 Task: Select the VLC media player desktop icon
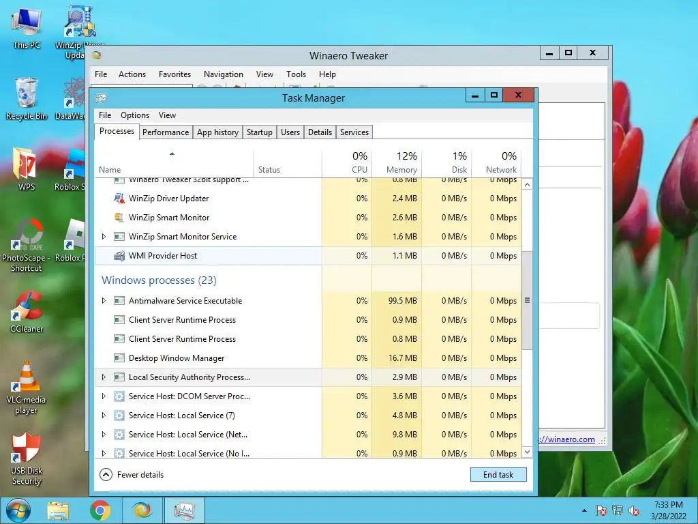(x=27, y=387)
